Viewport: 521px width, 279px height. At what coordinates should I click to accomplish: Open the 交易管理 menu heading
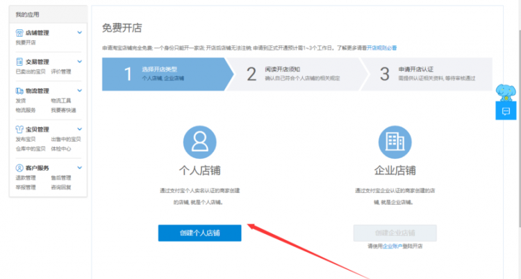click(x=38, y=62)
